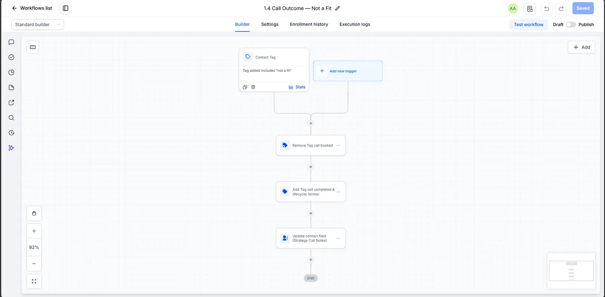
Task: Click the 92% zoom level
Action: 34,248
